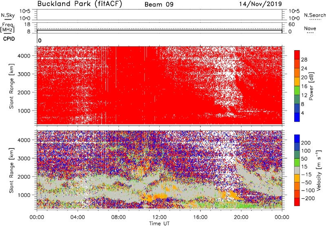Click the '12:00' time axis tick label

(159, 217)
